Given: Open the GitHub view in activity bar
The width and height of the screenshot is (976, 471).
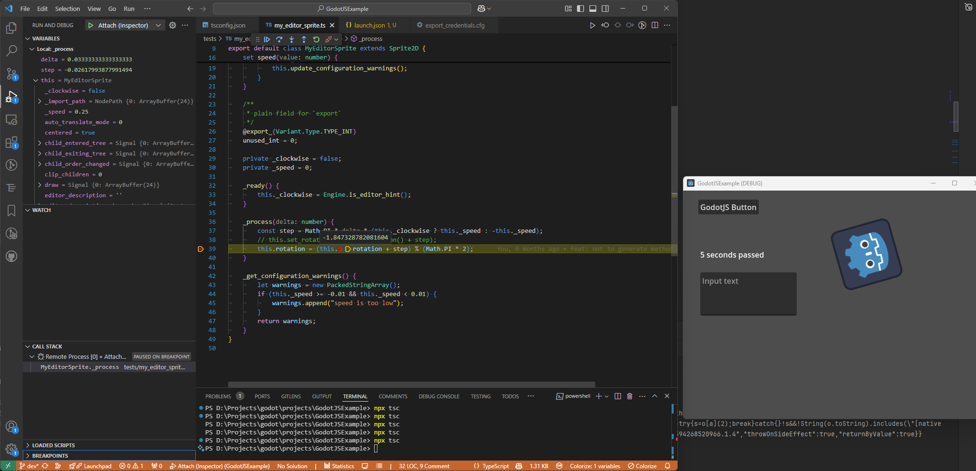Looking at the screenshot, I should pyautogui.click(x=11, y=256).
